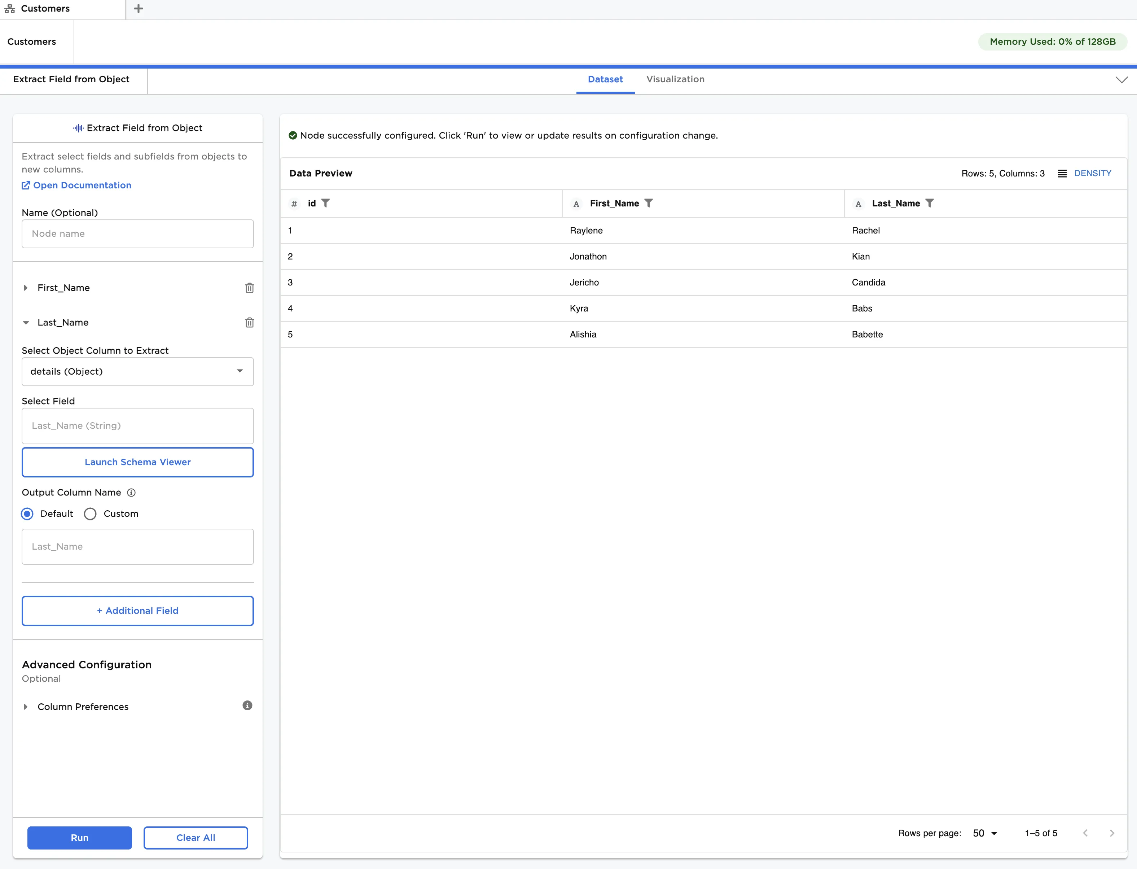Screen dimensions: 1137x869
Task: Delete the Last_Name field entry
Action: point(249,322)
